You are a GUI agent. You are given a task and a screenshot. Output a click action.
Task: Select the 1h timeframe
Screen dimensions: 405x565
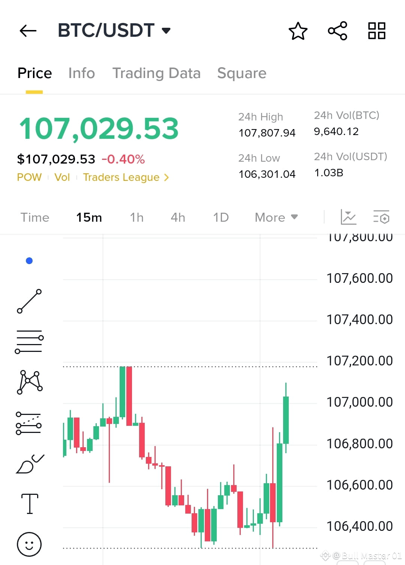tap(136, 217)
